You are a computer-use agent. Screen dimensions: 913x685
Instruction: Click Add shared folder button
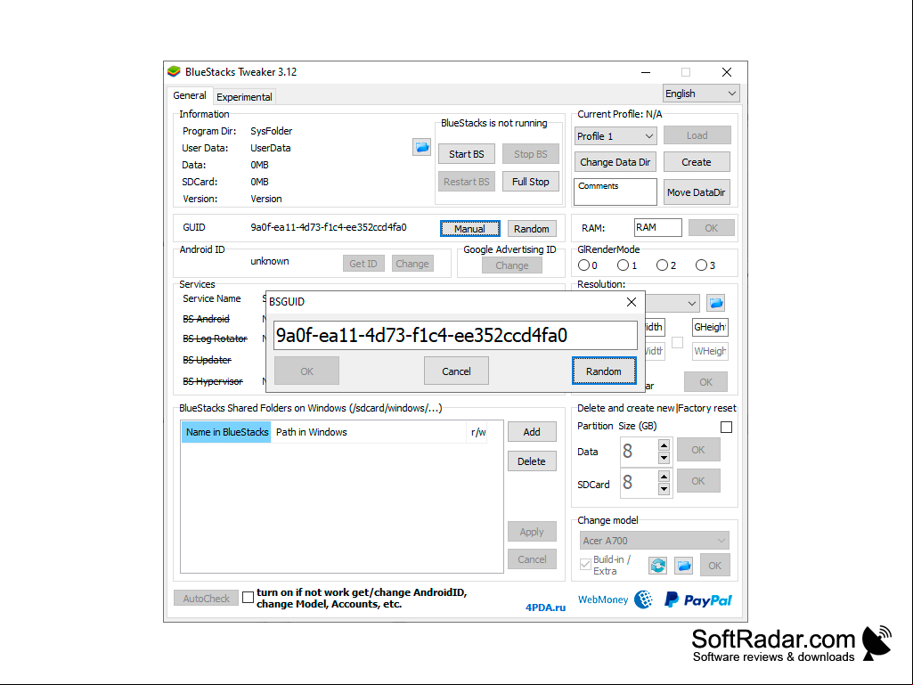coord(532,432)
